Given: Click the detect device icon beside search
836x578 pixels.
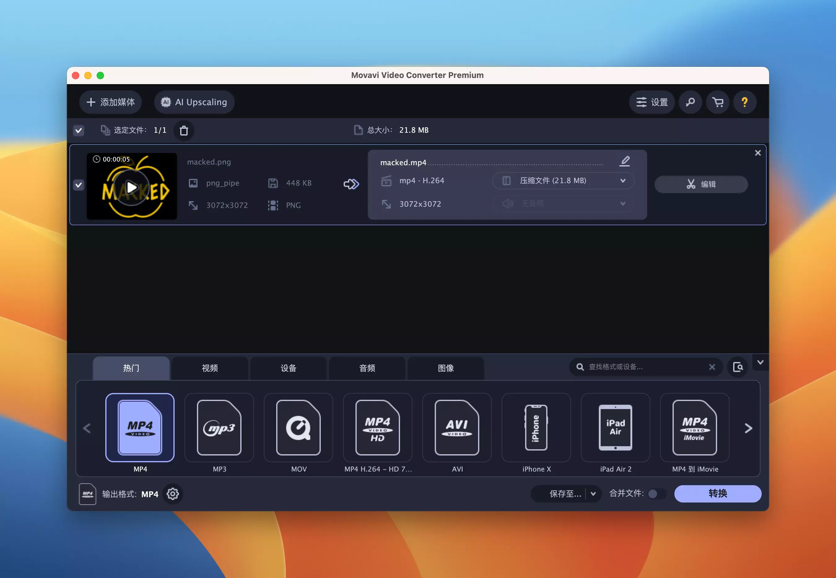Looking at the screenshot, I should [x=738, y=367].
